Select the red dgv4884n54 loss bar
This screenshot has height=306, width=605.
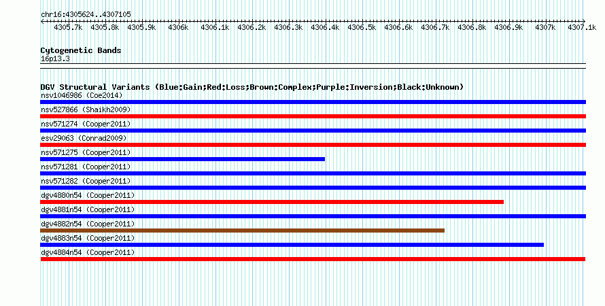coord(313,259)
